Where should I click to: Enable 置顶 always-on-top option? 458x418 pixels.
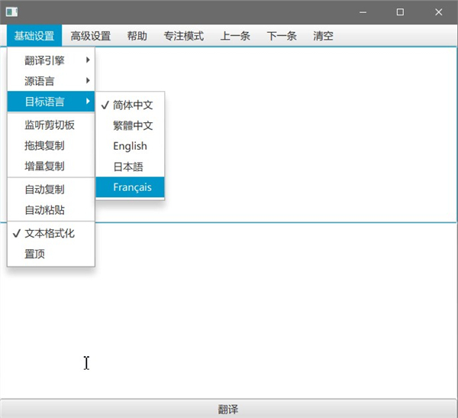(35, 254)
